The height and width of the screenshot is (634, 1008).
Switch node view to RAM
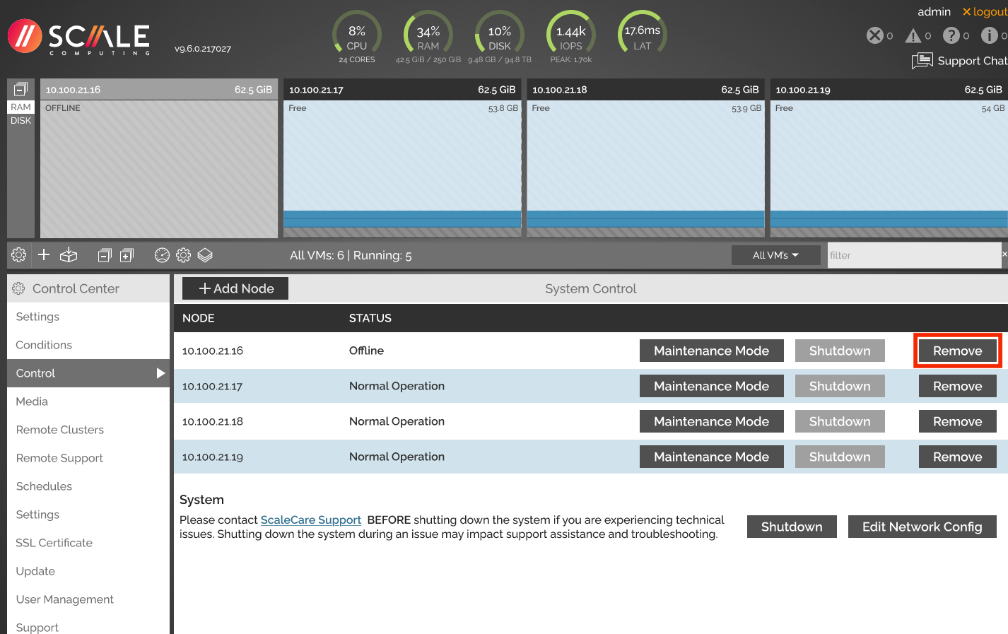point(21,107)
